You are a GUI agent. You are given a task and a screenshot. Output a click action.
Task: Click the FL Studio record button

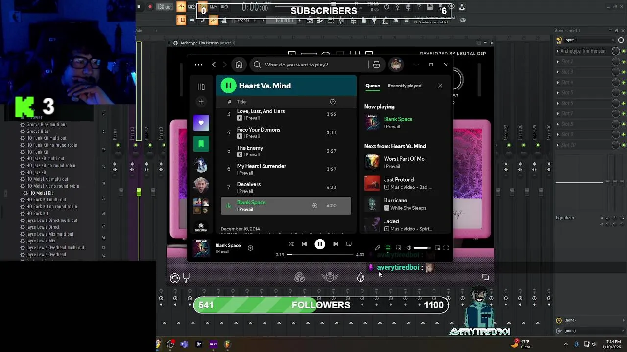[x=150, y=7]
